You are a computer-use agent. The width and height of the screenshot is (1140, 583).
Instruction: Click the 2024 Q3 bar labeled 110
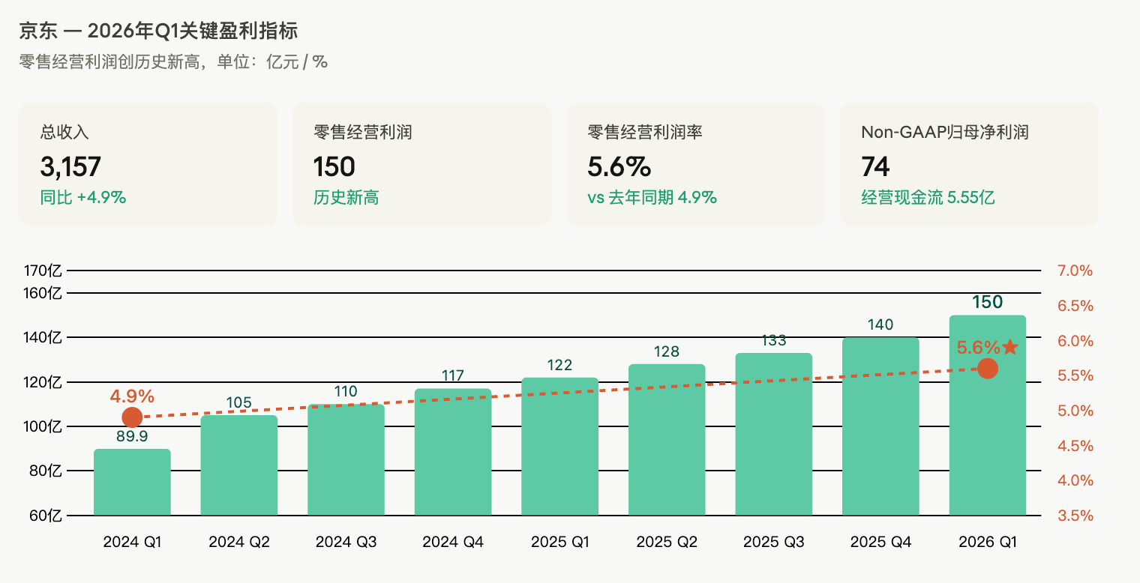(346, 460)
